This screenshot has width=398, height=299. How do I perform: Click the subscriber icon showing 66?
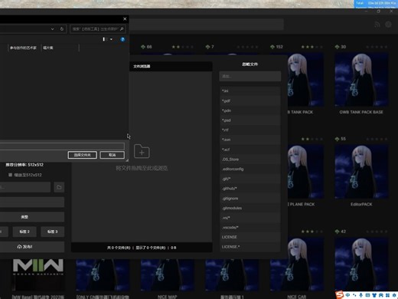point(143,47)
